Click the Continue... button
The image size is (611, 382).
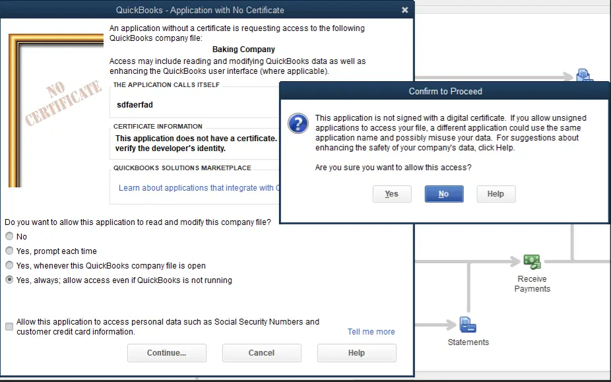[166, 353]
